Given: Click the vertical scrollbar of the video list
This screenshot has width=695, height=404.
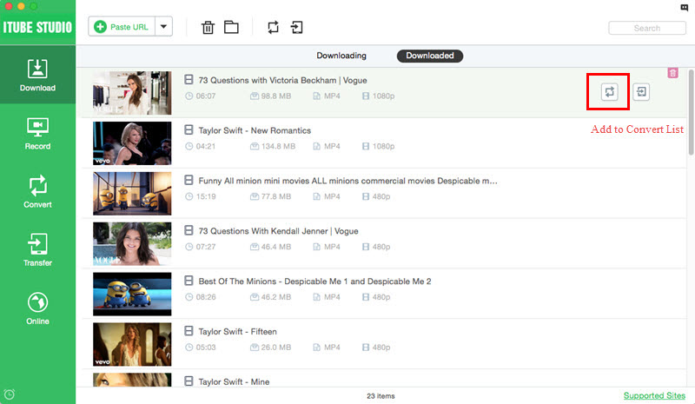Looking at the screenshot, I should coord(691,112).
